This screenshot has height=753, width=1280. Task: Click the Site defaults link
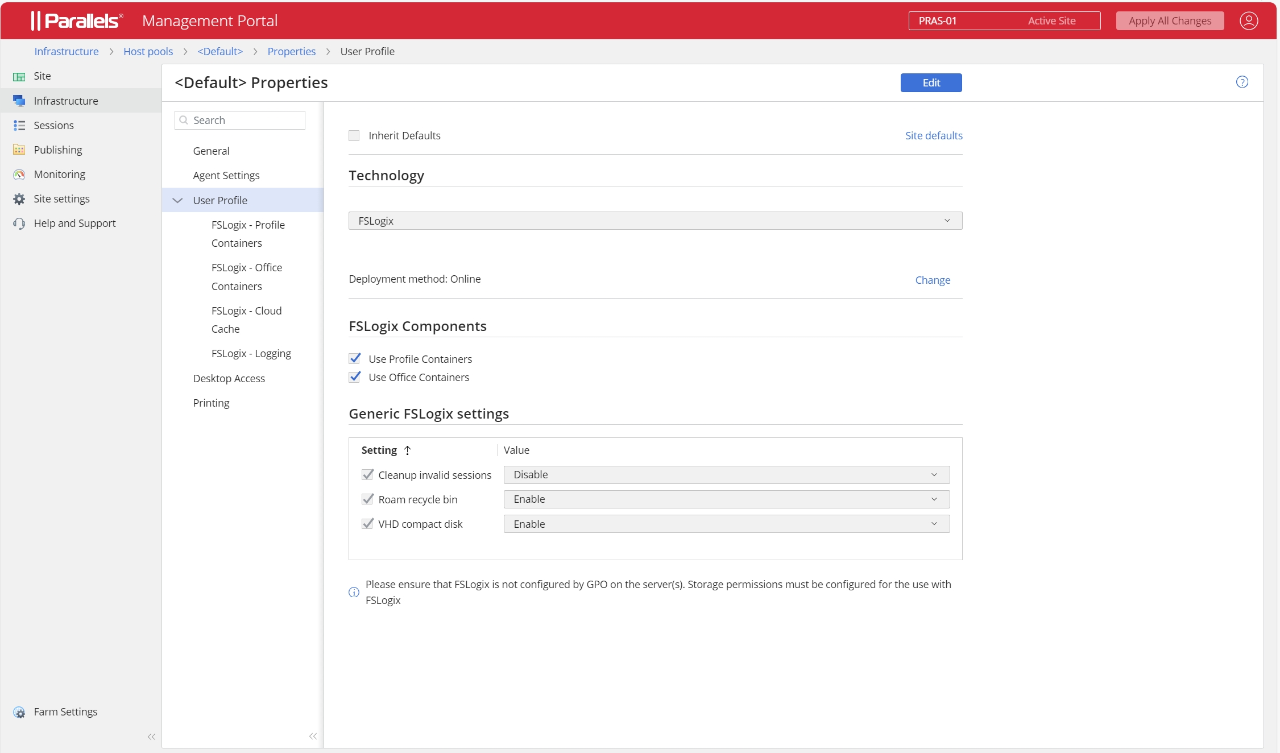pyautogui.click(x=933, y=135)
